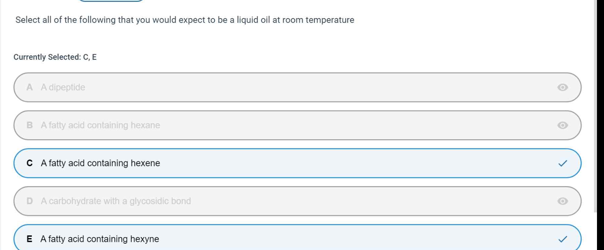This screenshot has width=604, height=250.
Task: Toggle the eye icon for the hexane option
Action: click(562, 126)
